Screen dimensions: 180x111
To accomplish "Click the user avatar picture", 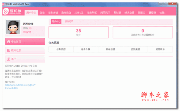I will (x=13, y=27).
